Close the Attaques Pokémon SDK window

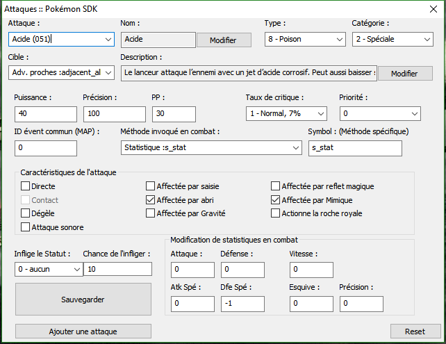click(433, 9)
